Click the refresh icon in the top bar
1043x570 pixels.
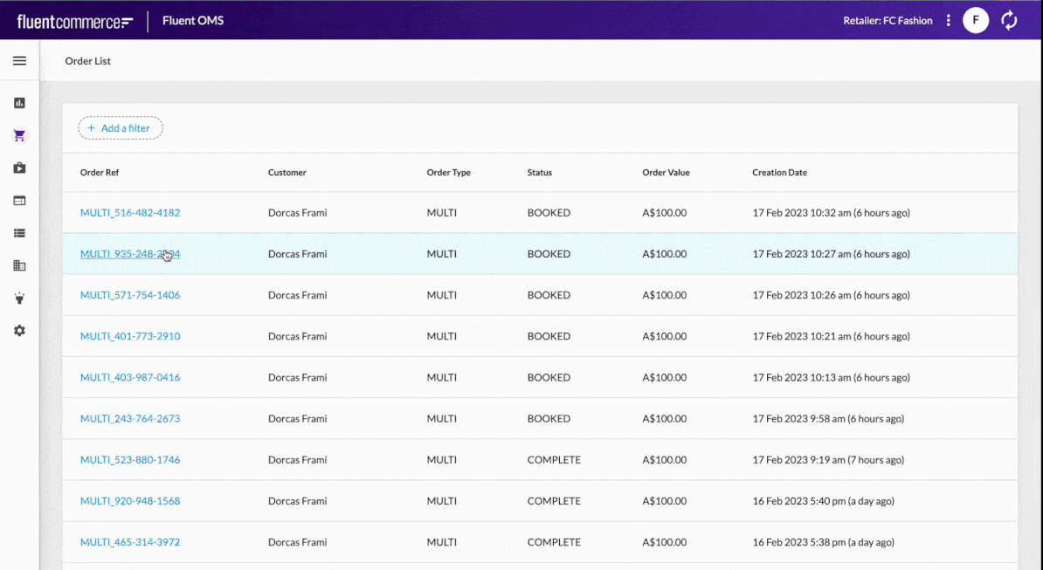click(1009, 19)
